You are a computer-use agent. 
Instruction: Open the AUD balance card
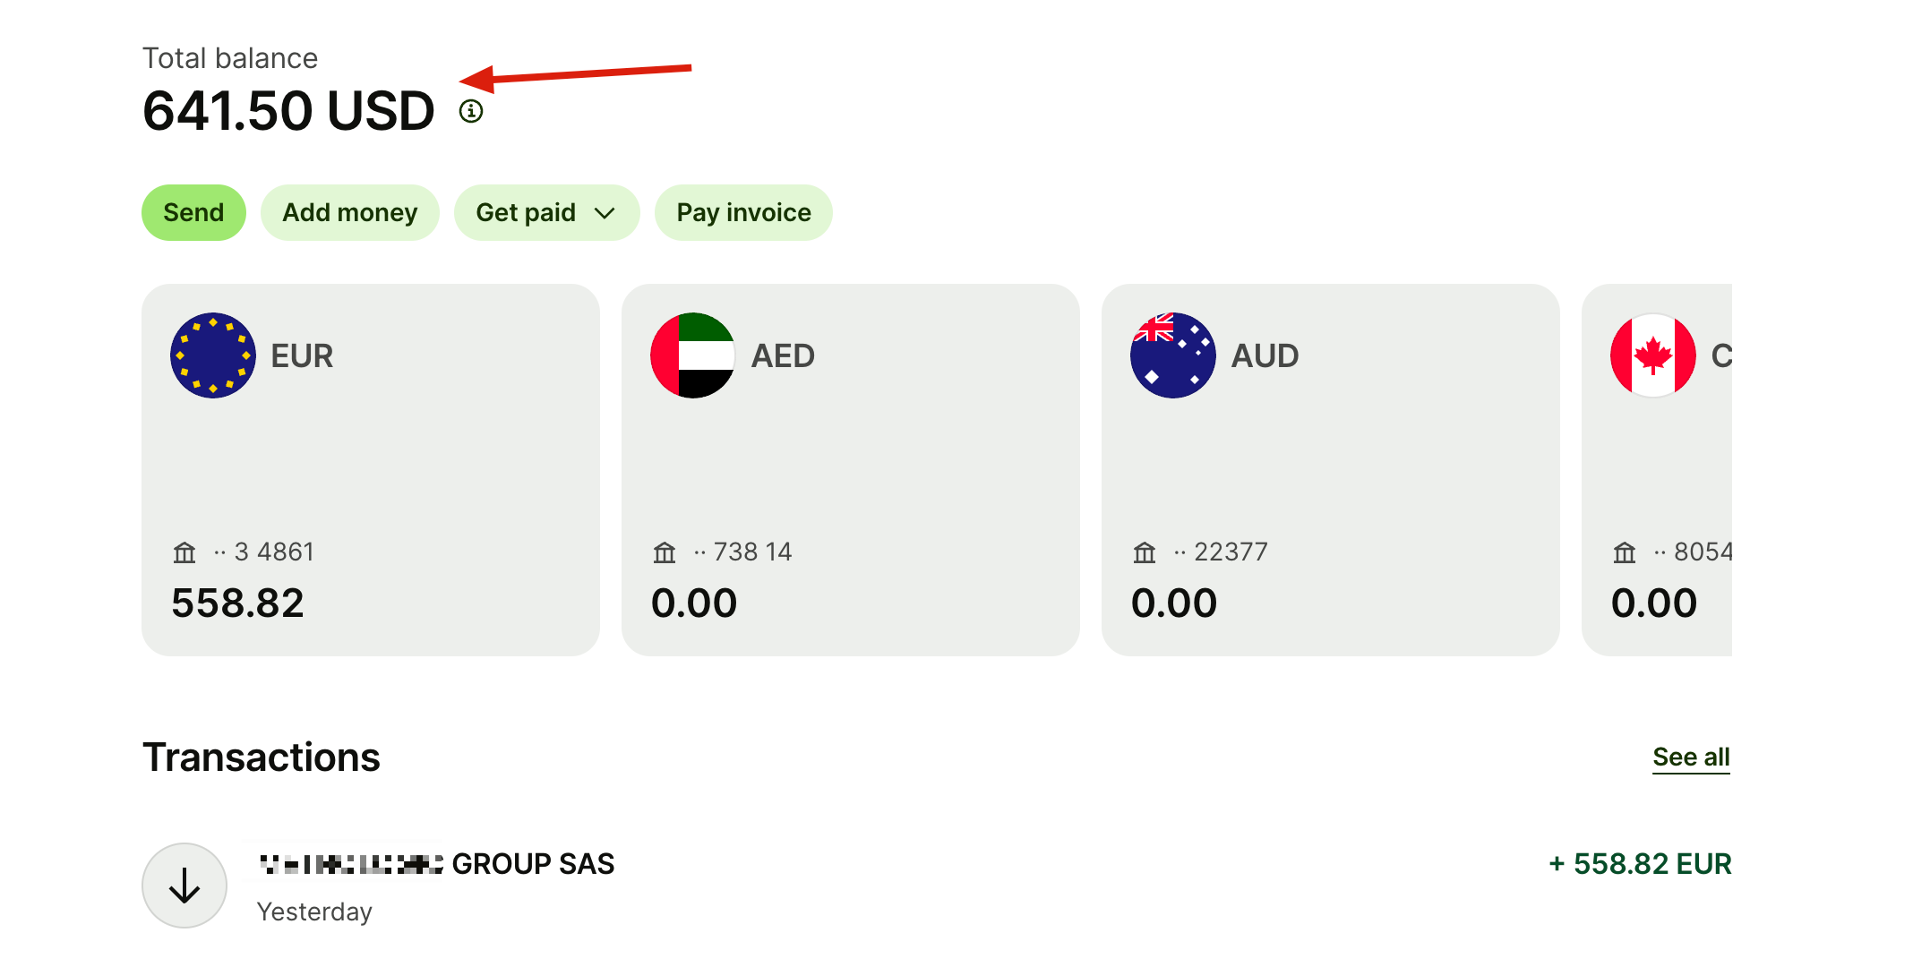(x=1331, y=470)
